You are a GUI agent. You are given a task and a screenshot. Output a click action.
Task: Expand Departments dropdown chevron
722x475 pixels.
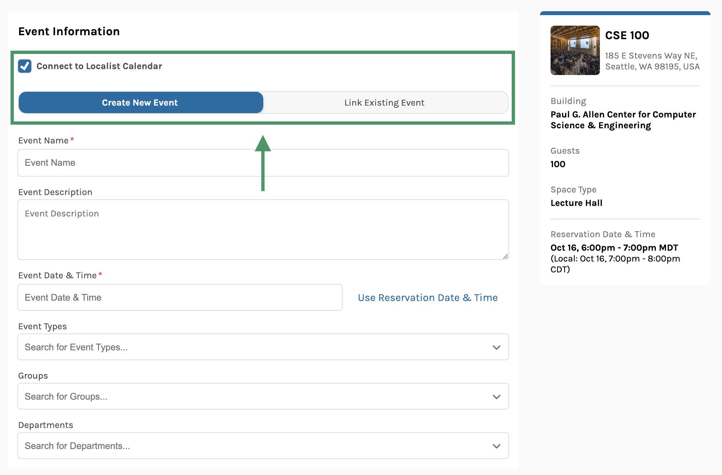click(x=496, y=446)
